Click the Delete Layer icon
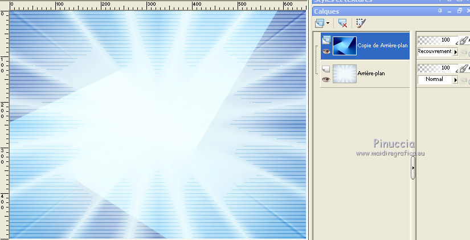This screenshot has height=240, width=470. pyautogui.click(x=342, y=23)
